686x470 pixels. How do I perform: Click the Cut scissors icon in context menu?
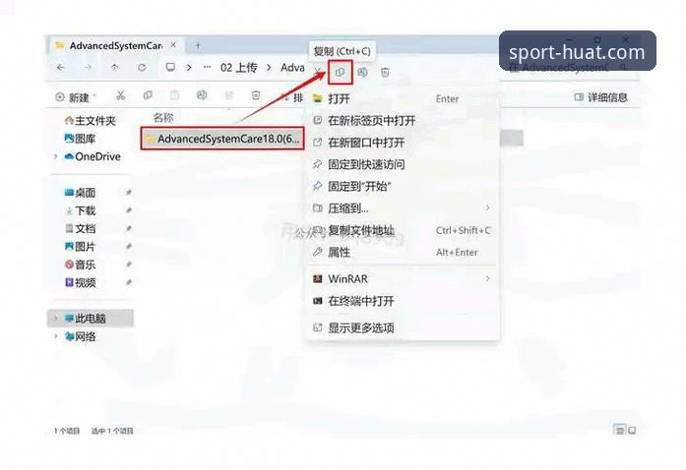coord(318,71)
